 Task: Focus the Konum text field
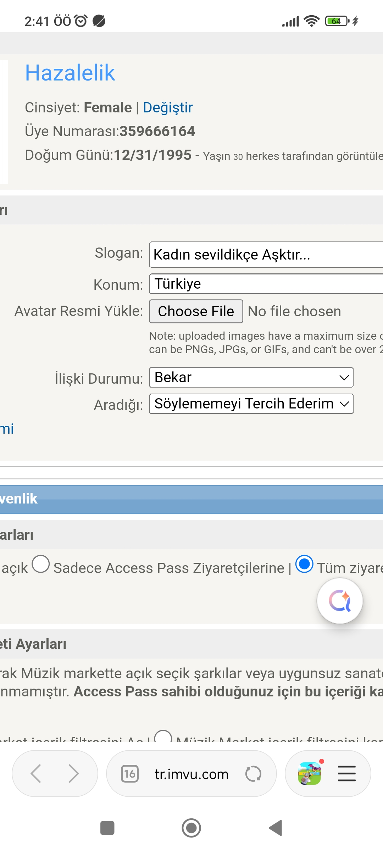pos(266,284)
